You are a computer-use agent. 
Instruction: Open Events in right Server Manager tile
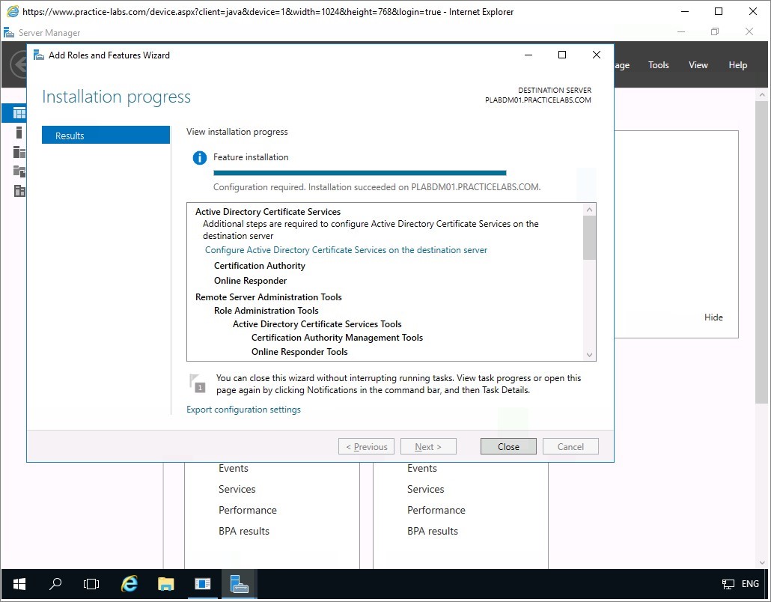(x=422, y=468)
